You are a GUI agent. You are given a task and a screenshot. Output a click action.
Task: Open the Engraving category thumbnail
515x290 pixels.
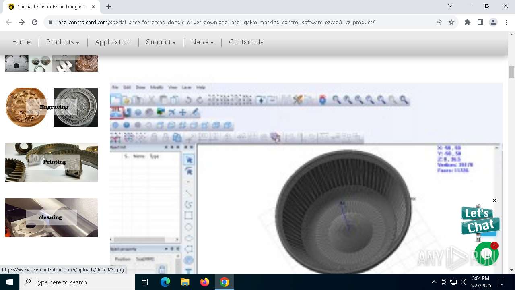(51, 107)
